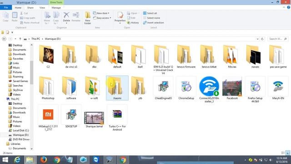The image size is (291, 164).
Task: Open the C2 folder
Action: click(x=48, y=56)
